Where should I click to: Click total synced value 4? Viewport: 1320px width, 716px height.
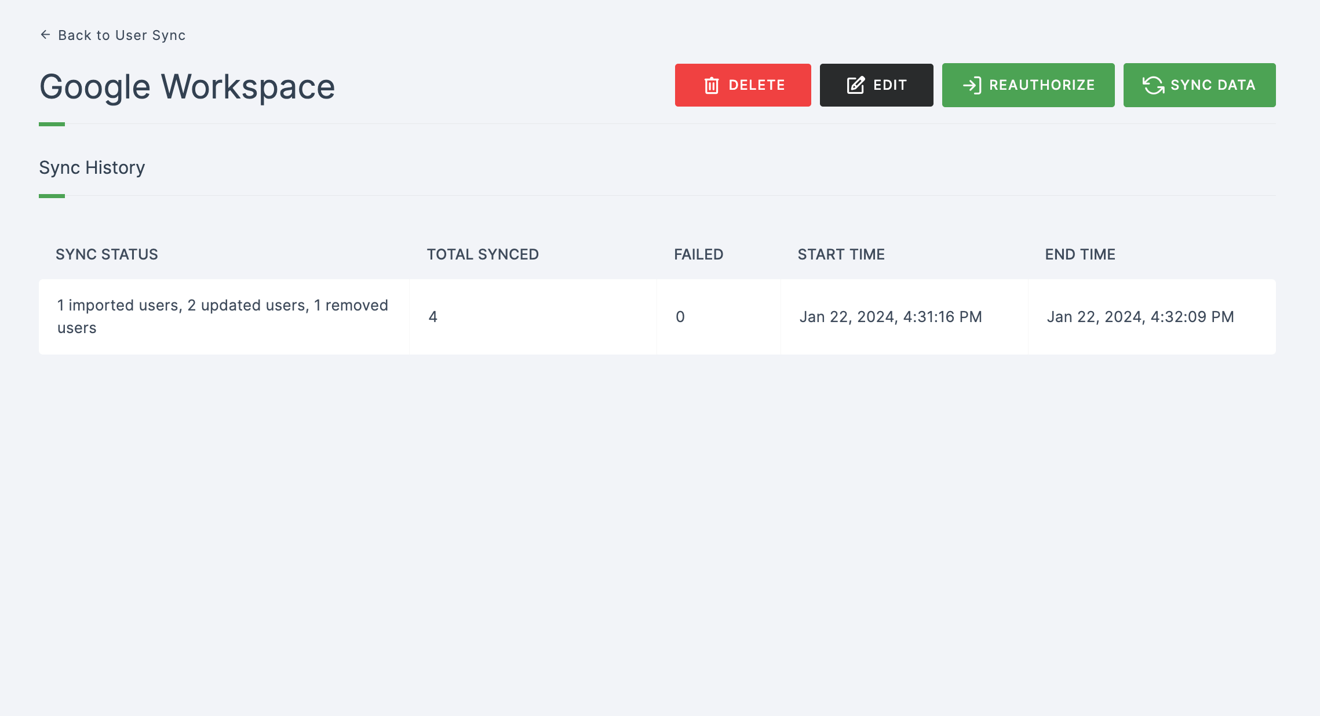[x=433, y=317]
